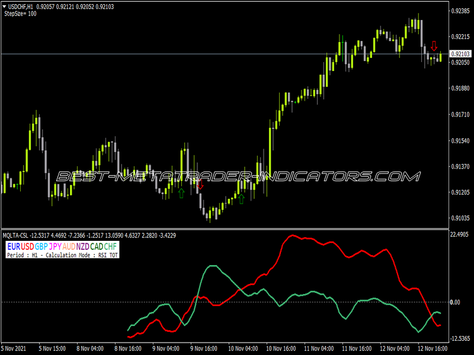Viewport: 474px width, 355px height.
Task: Click the NZD currency label
Action: pyautogui.click(x=82, y=247)
